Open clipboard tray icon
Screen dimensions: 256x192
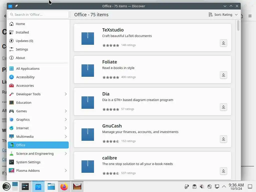(194, 186)
